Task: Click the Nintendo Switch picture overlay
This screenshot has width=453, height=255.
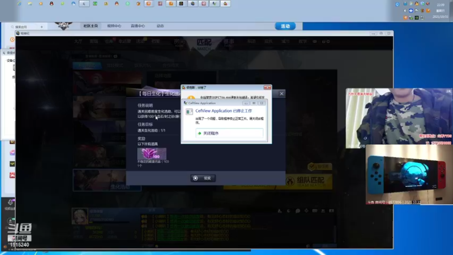Action: (x=409, y=175)
